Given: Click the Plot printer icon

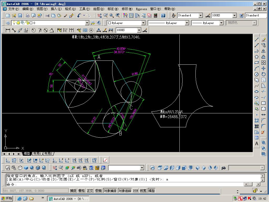Looking at the screenshot, I should point(27,16).
